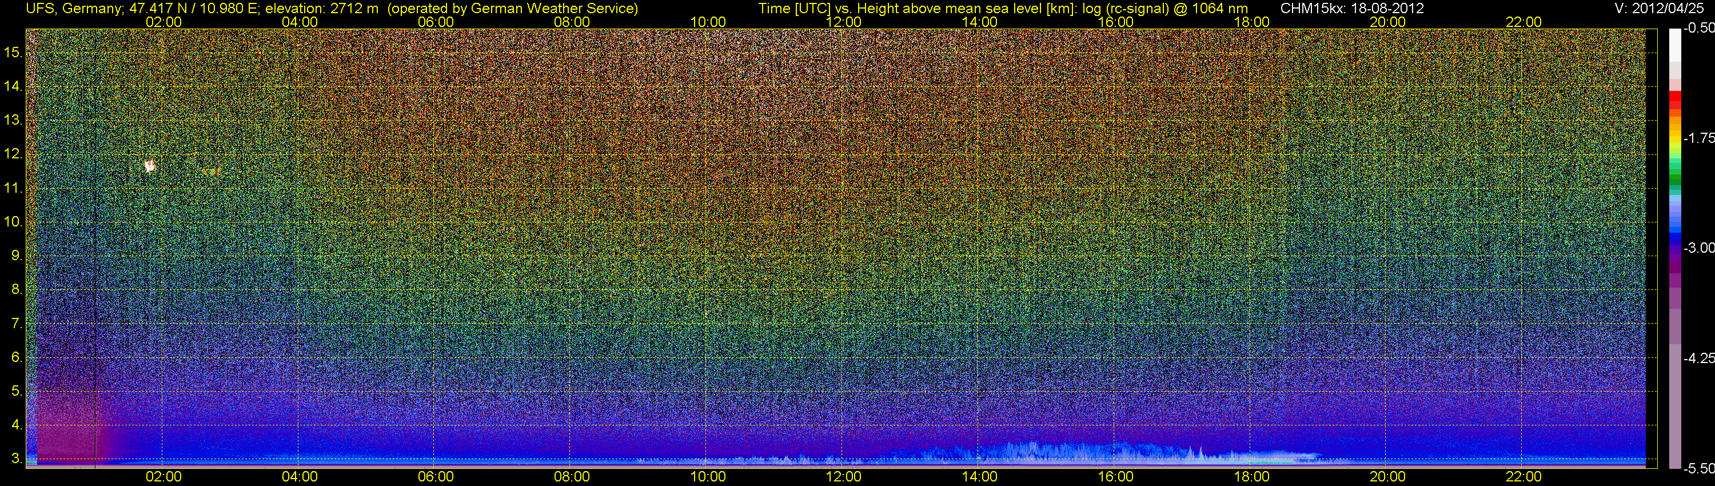Click the "04:00" label on the top time axis
This screenshot has height=486, width=1715.
coord(300,22)
